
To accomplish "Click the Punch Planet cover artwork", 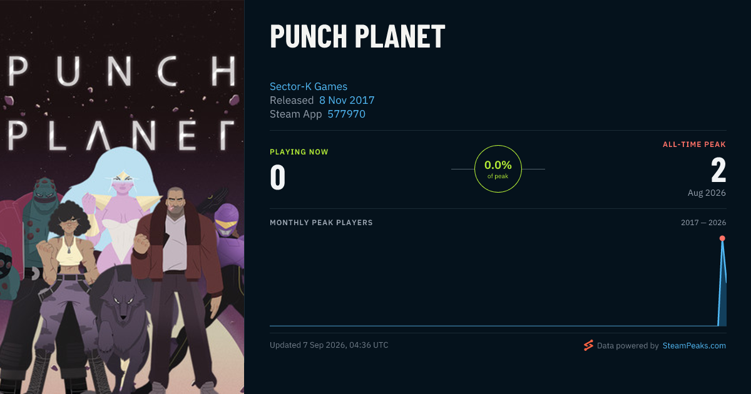I will point(122,197).
